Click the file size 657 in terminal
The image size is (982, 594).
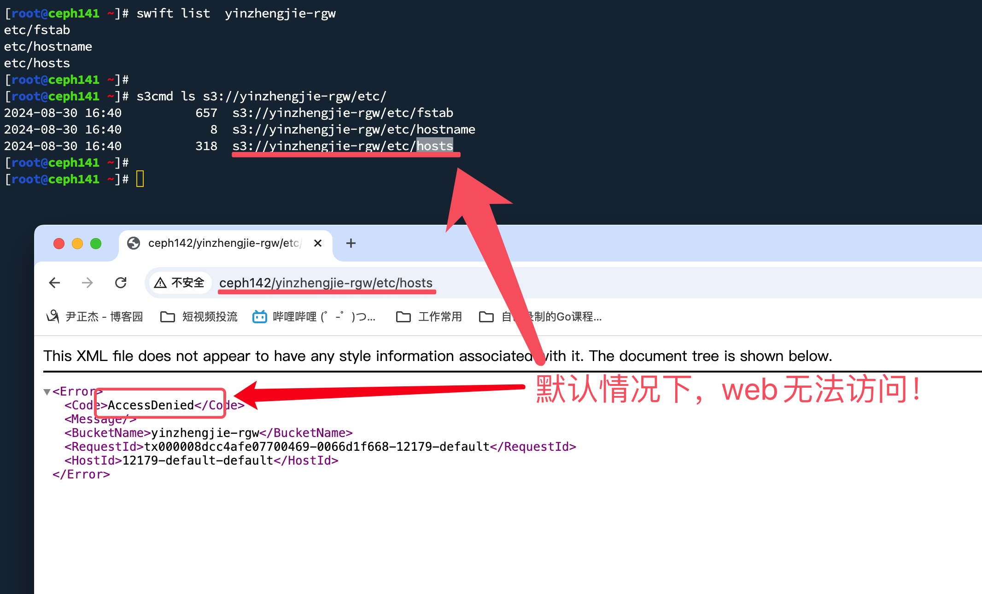click(206, 113)
